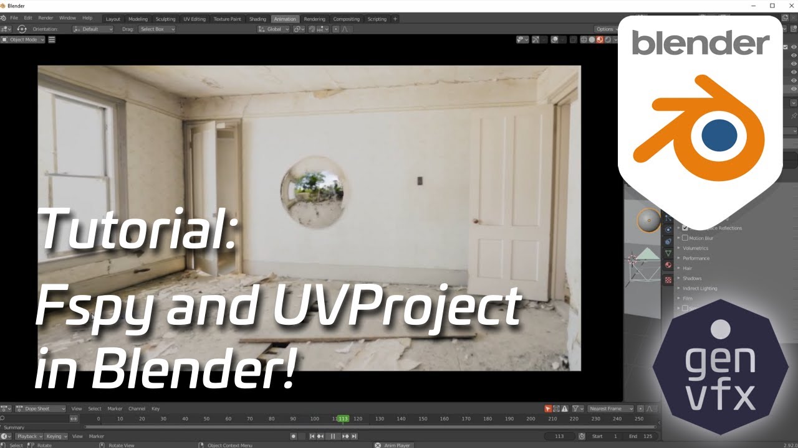The image size is (798, 448).
Task: Open the Edit menu
Action: point(28,18)
